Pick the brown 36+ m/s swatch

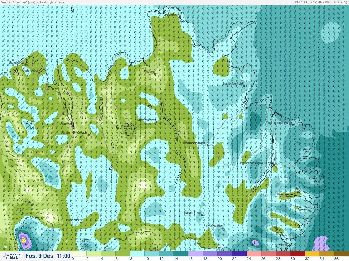341,254
